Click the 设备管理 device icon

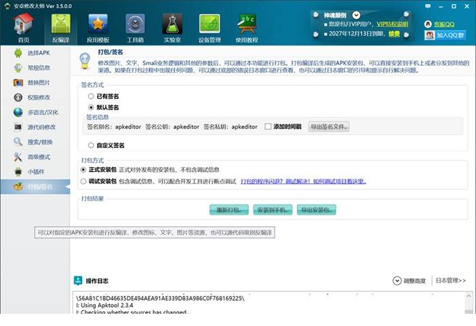point(209,27)
